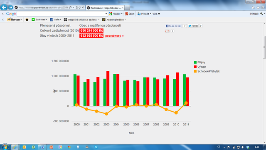Click the Příjmy green legend swatch
266x150 pixels.
coord(195,62)
